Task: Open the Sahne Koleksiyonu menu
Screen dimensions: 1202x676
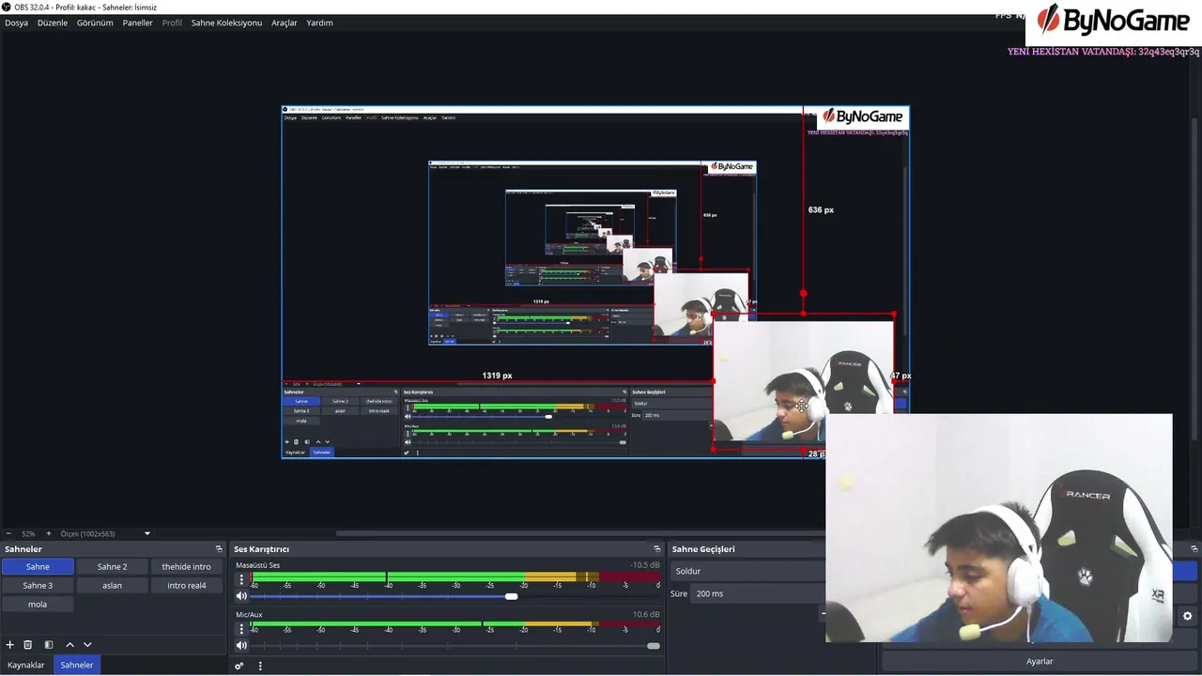Action: (226, 23)
